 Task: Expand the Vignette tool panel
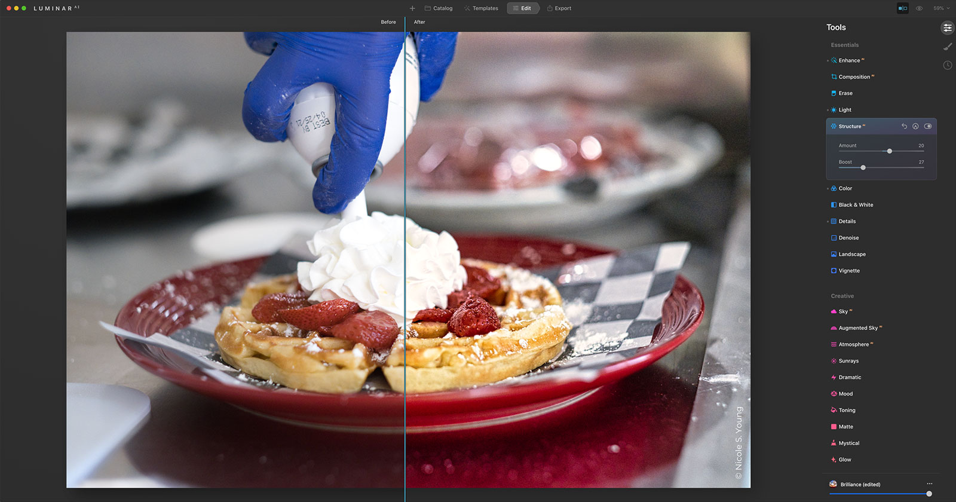pyautogui.click(x=848, y=271)
